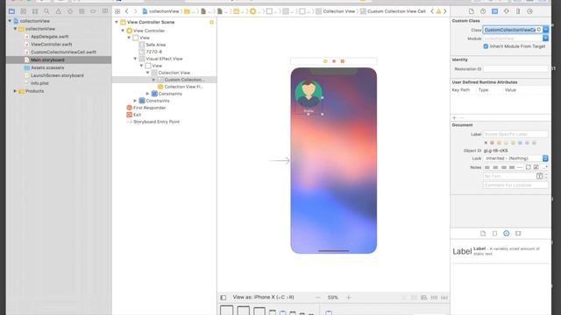Open the Media library

[x=518, y=234]
